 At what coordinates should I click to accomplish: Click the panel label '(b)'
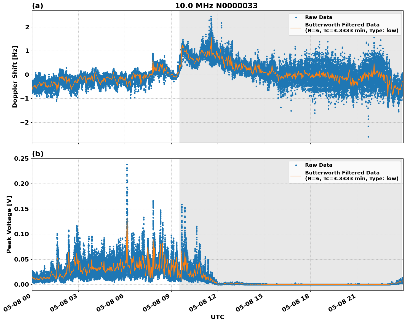(x=38, y=154)
